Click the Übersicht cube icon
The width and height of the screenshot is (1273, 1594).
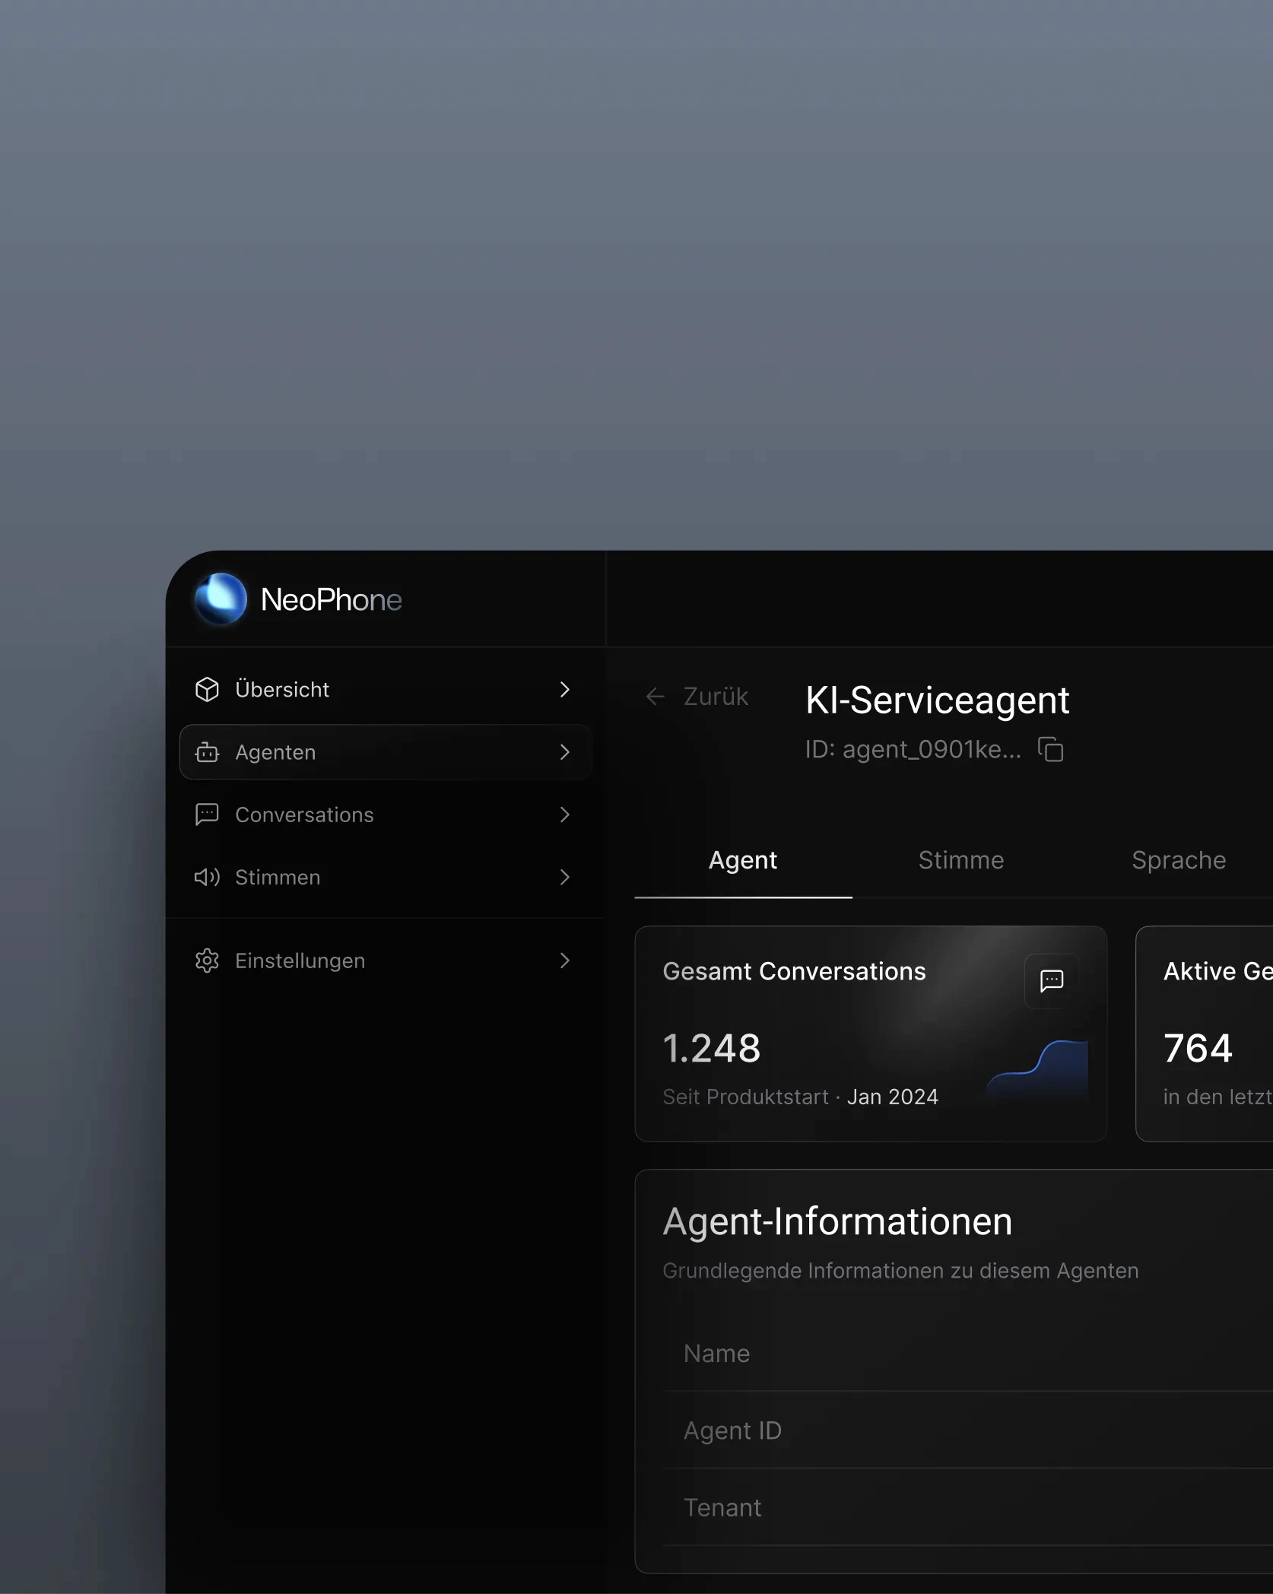coord(207,689)
